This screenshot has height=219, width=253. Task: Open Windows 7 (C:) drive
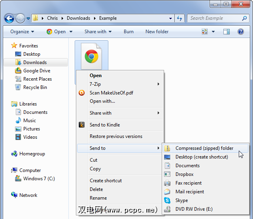click(35, 179)
